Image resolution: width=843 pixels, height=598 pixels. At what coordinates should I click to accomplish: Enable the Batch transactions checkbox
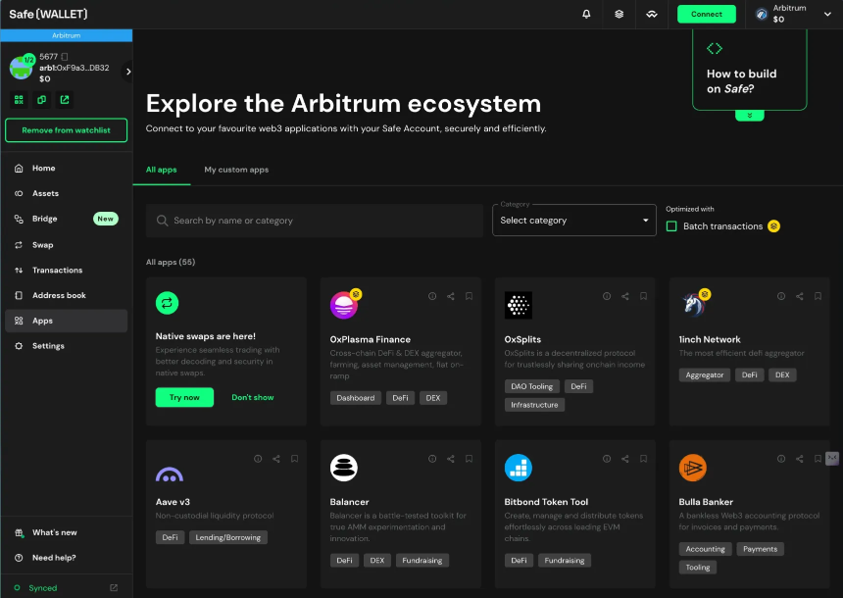click(671, 226)
